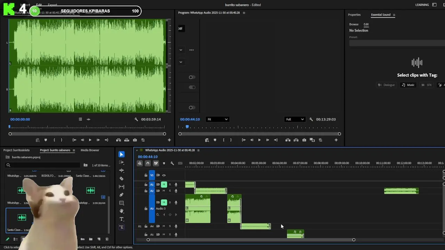
Task: Open the Essential Sound panel menu
Action: [x=394, y=15]
